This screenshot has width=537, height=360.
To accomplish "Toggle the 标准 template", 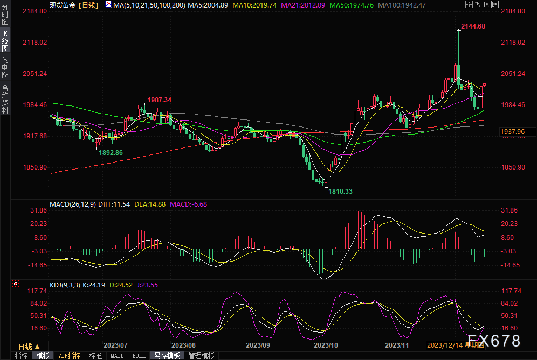I will (x=95, y=356).
